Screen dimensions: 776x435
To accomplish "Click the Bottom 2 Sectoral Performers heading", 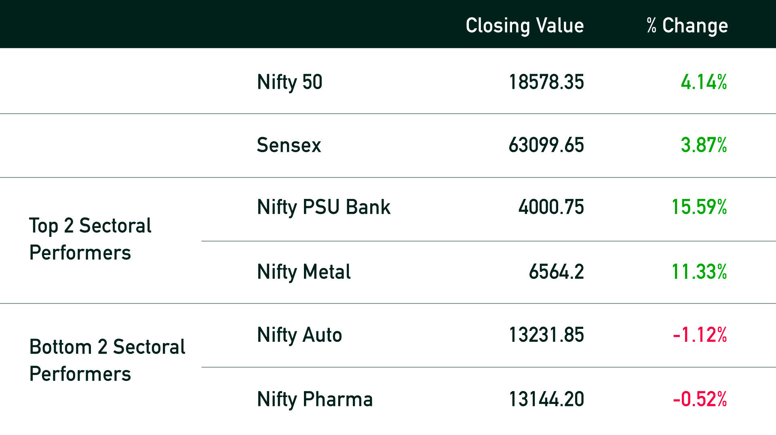I will [x=107, y=360].
